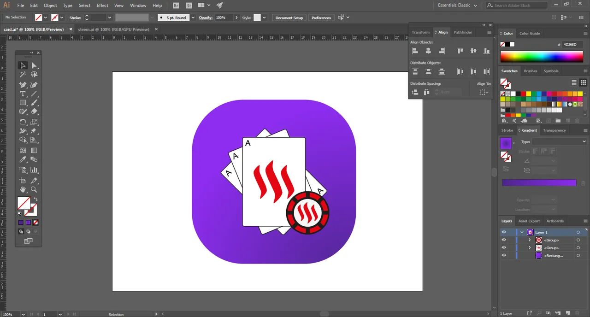The height and width of the screenshot is (317, 590).
Task: Select the Column Graph tool
Action: 34,170
